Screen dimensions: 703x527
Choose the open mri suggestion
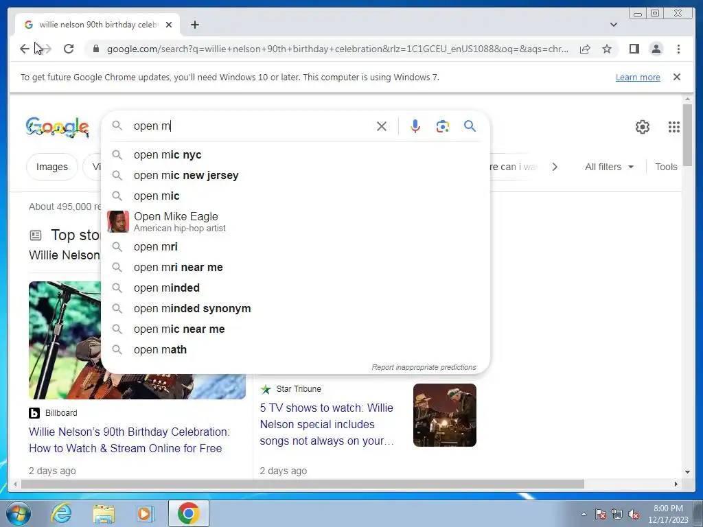tap(295, 246)
